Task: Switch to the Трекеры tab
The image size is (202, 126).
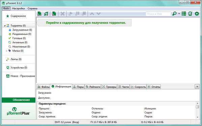Action: (x=109, y=87)
